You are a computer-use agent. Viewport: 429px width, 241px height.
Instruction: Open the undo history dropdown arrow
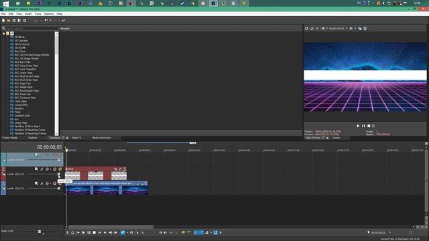pyautogui.click(x=50, y=20)
